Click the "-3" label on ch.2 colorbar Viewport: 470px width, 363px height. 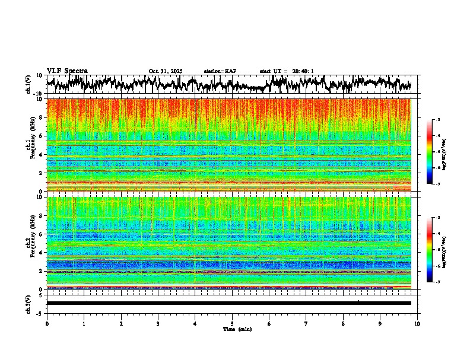click(438, 218)
